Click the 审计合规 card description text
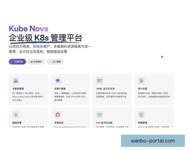This screenshot has width=188, height=150. click(154, 95)
